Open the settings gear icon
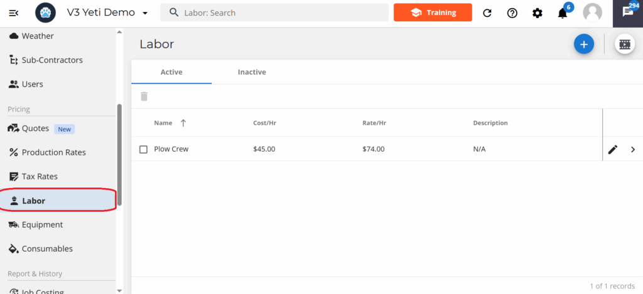Image resolution: width=643 pixels, height=294 pixels. click(538, 13)
